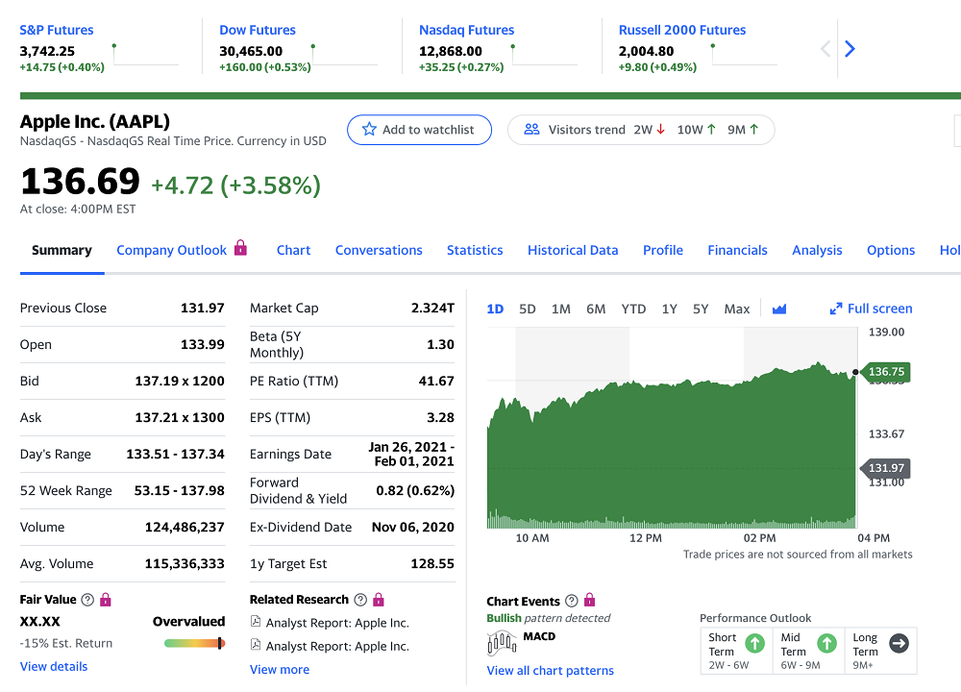961x692 pixels.
Task: Switch to the Conversations tab
Action: pyautogui.click(x=379, y=250)
